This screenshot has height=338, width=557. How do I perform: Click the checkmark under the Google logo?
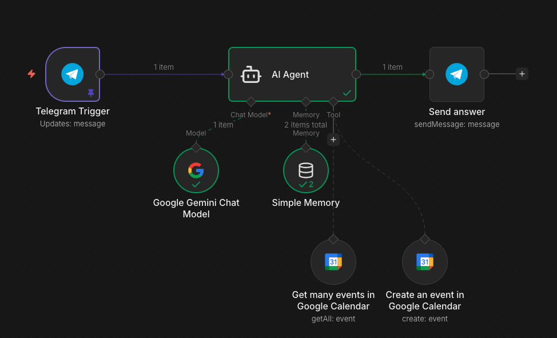pyautogui.click(x=196, y=185)
